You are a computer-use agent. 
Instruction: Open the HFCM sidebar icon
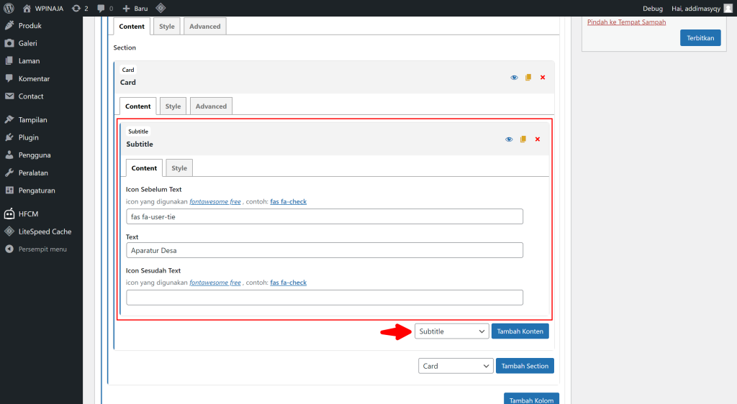click(9, 214)
